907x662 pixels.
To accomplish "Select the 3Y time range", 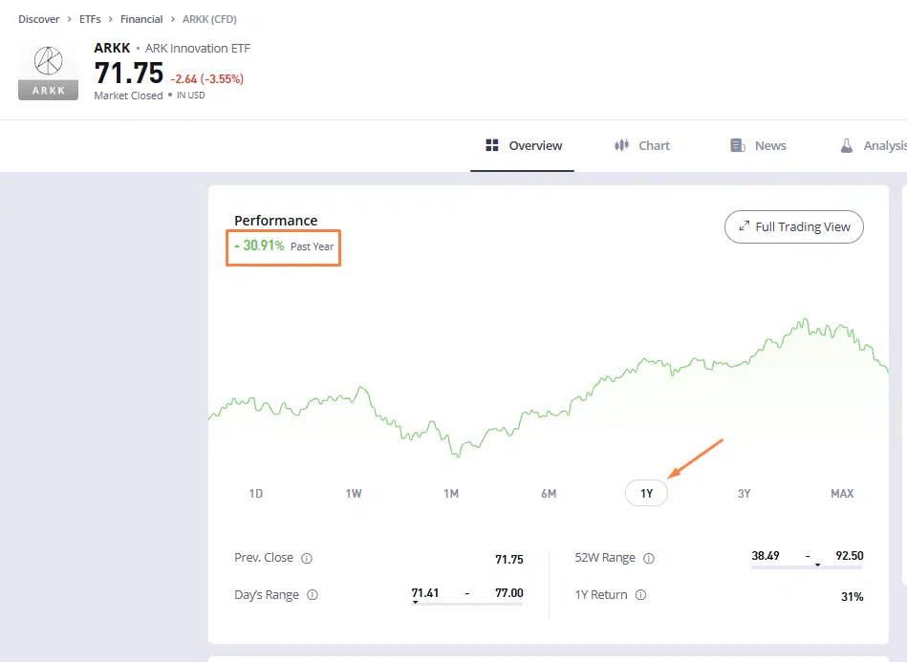I will pyautogui.click(x=744, y=494).
